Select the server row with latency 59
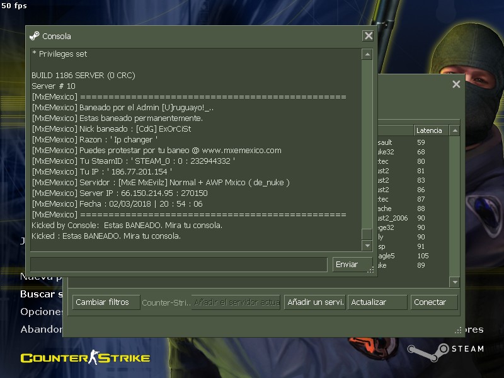The width and height of the screenshot is (504, 378). pos(413,142)
